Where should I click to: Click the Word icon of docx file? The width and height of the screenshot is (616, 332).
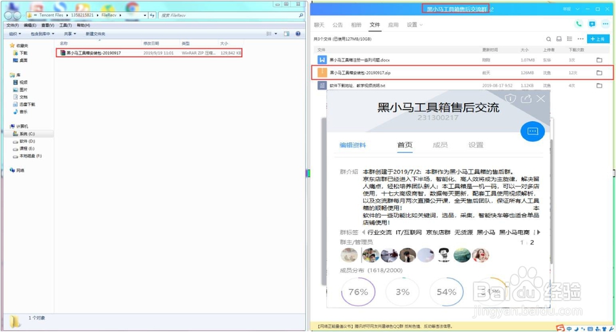click(x=322, y=60)
